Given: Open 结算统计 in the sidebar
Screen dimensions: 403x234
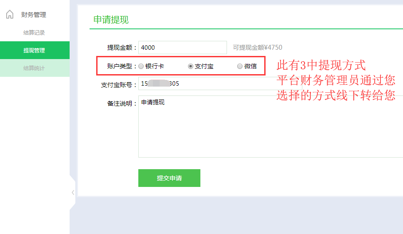Looking at the screenshot, I should (34, 68).
